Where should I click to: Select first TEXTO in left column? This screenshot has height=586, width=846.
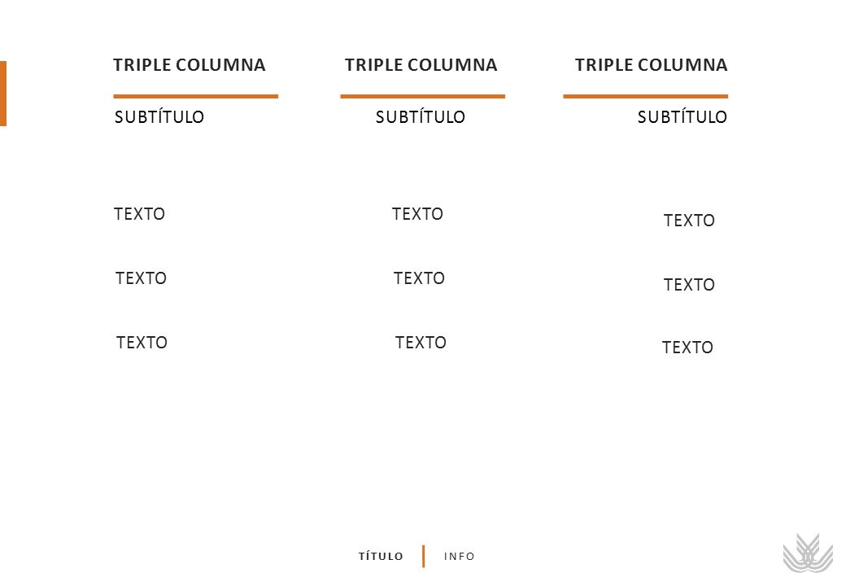click(x=139, y=214)
